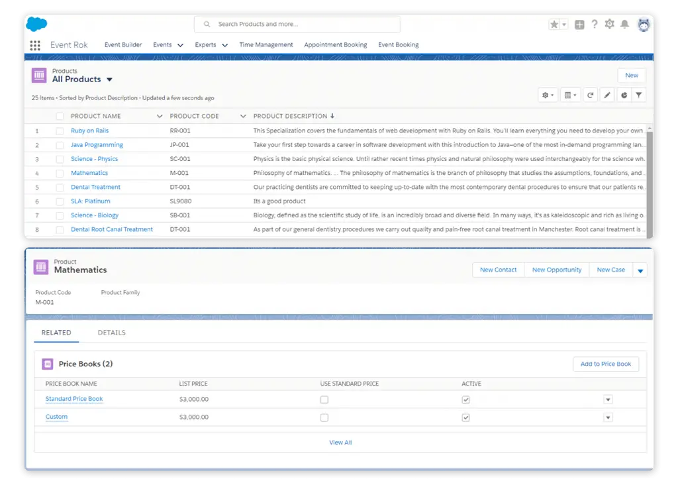
Task: Open the global actions plus icon
Action: coord(579,25)
